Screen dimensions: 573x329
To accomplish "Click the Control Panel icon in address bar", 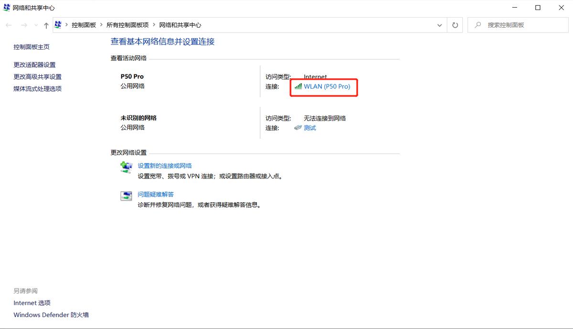I will 57,24.
